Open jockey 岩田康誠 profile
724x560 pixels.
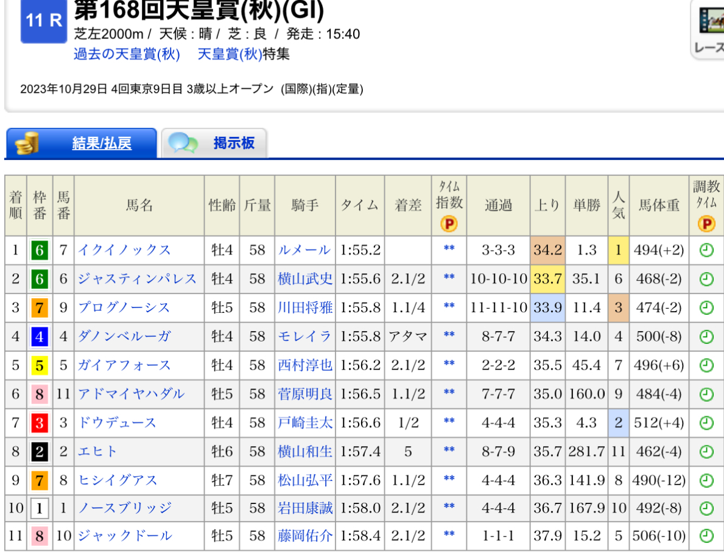click(x=305, y=508)
